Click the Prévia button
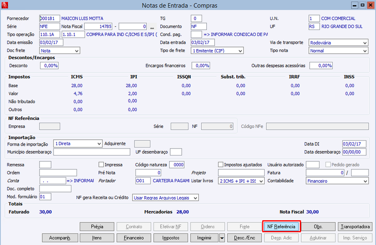This screenshot has width=376, height=245. [97, 227]
